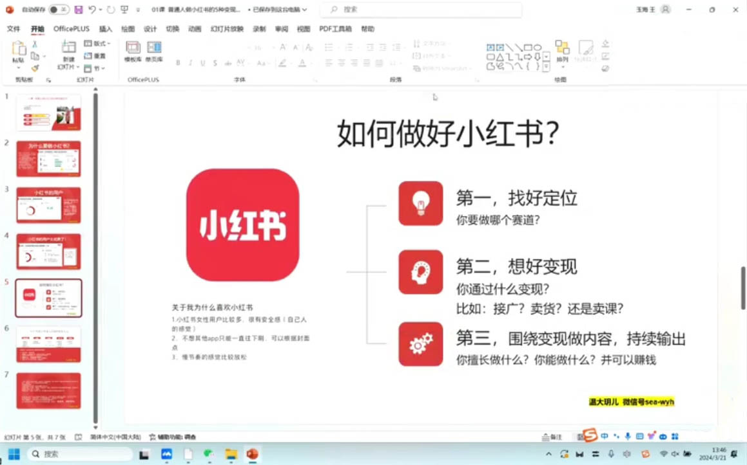The image size is (747, 465).
Task: Click the Copy icon
Action: click(x=35, y=56)
